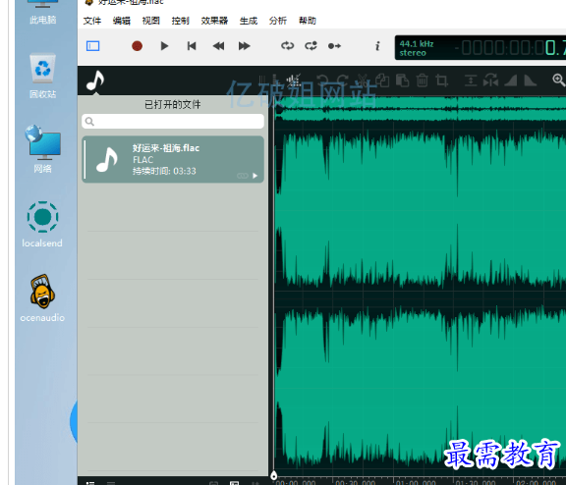Click the red Record button
Viewport: 566px width, 485px height.
[x=137, y=46]
